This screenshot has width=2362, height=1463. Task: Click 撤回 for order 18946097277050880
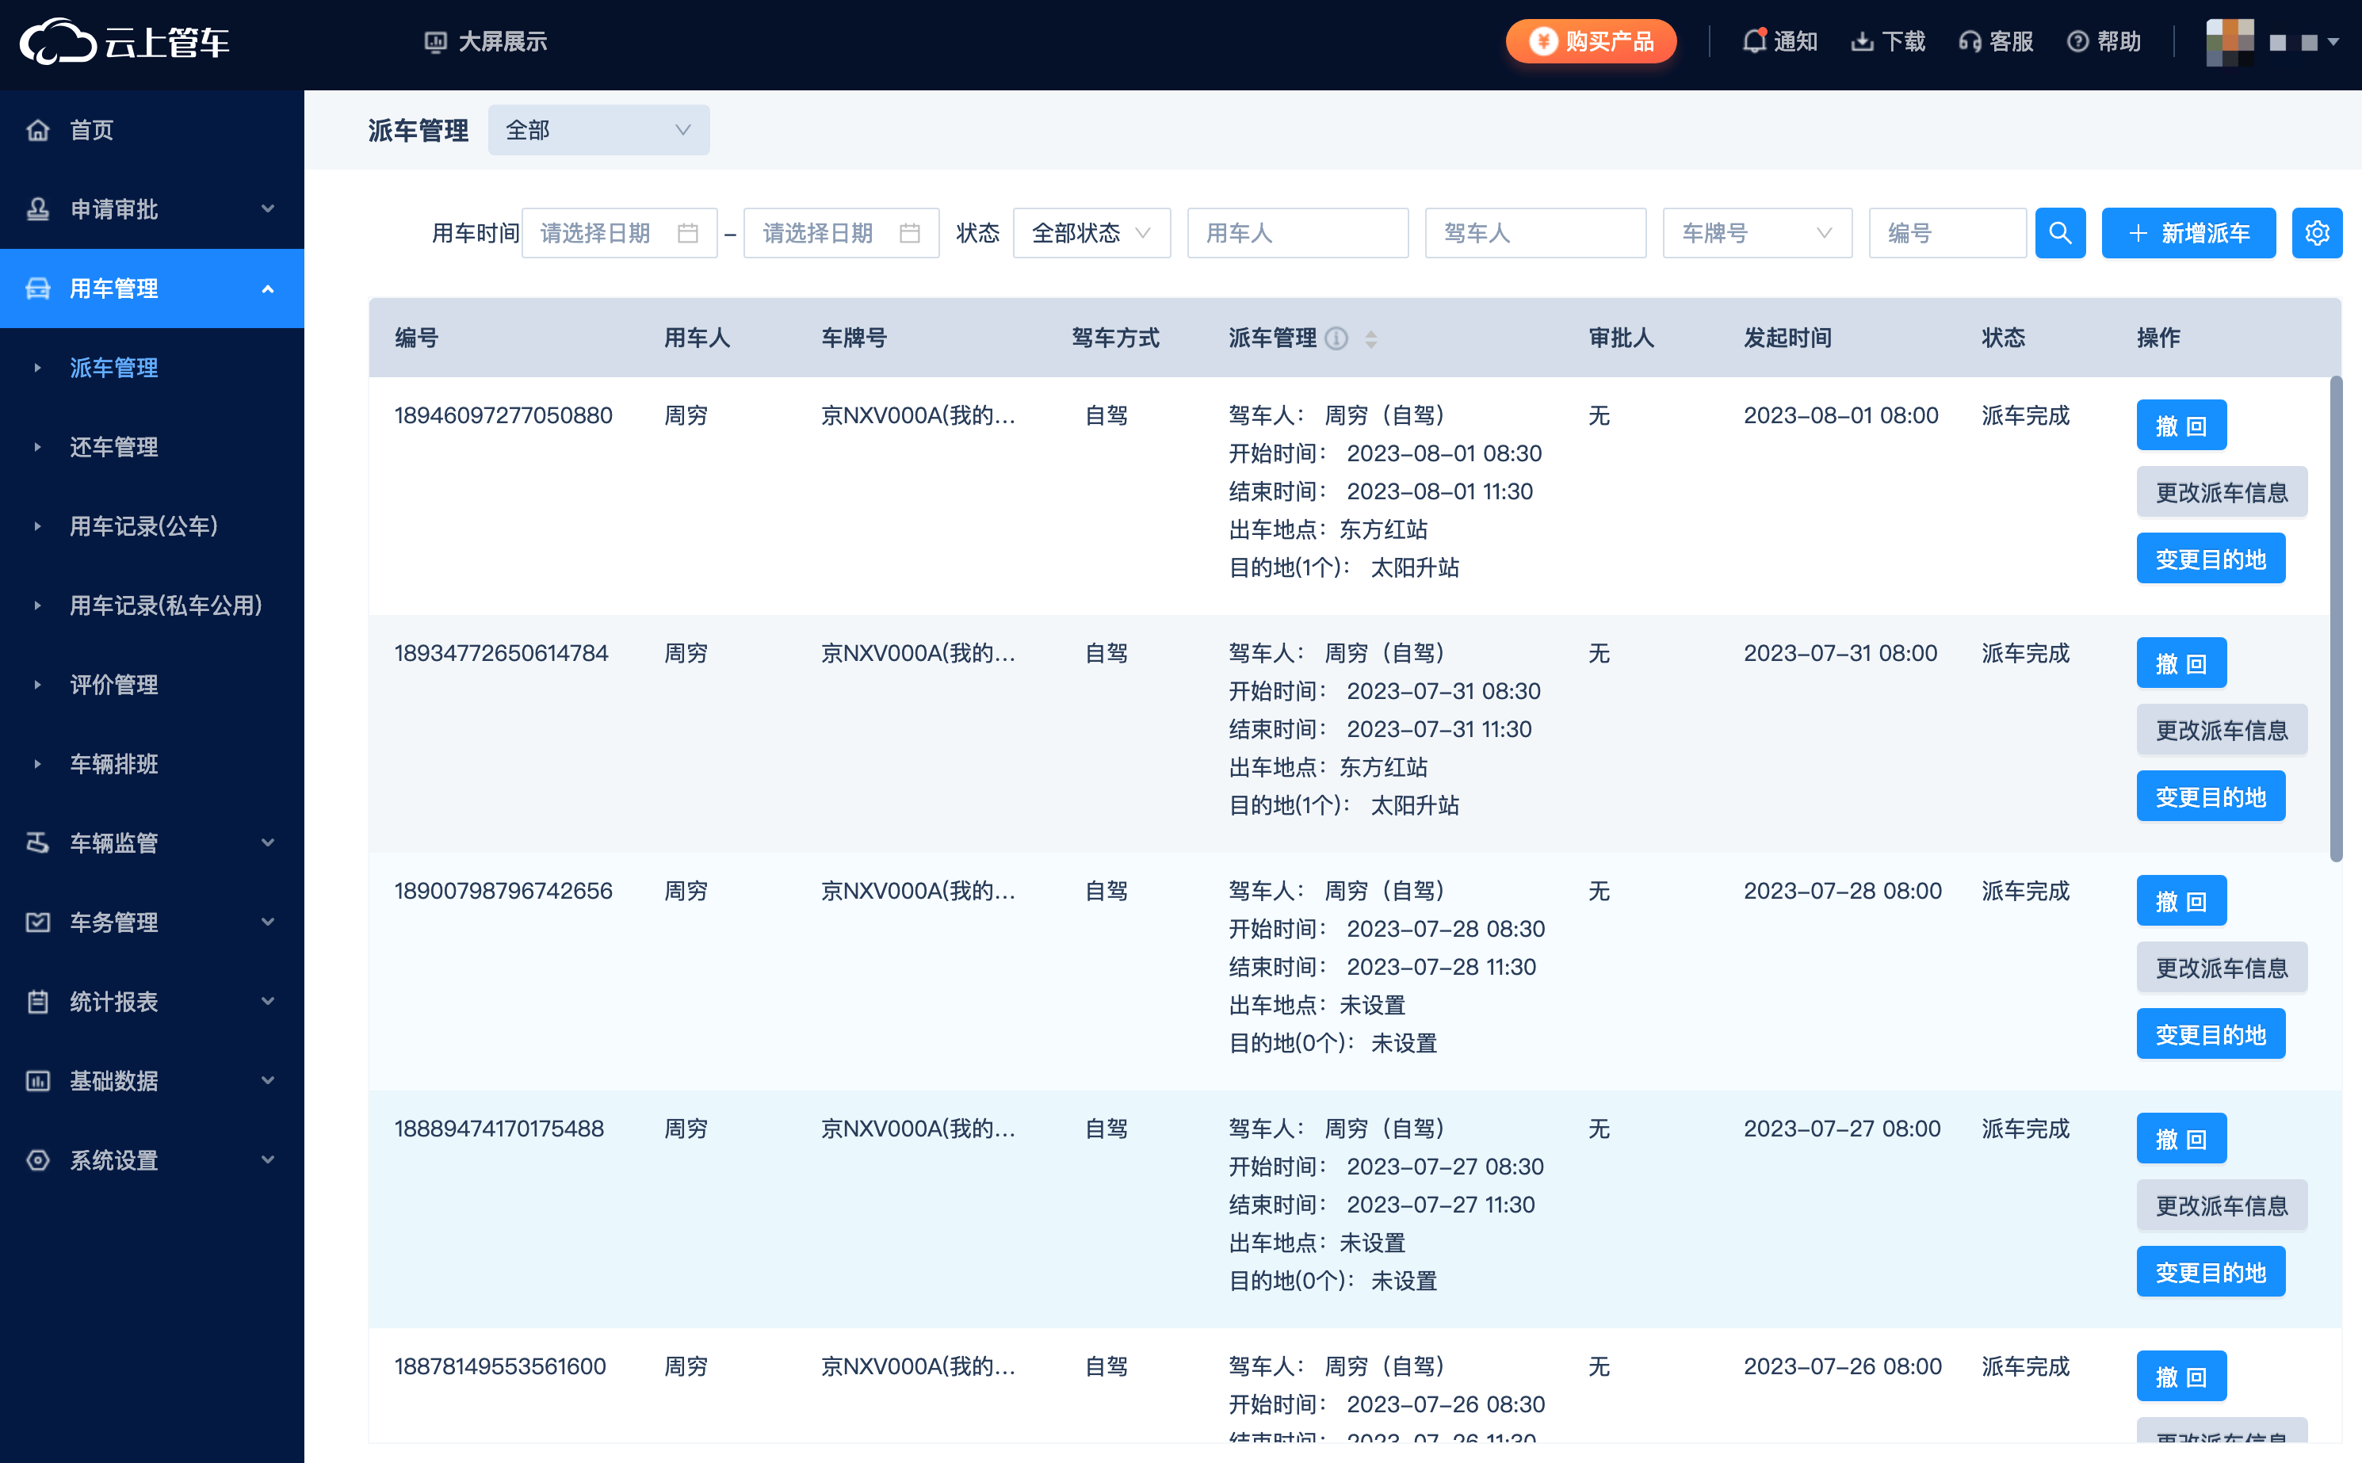coord(2181,425)
